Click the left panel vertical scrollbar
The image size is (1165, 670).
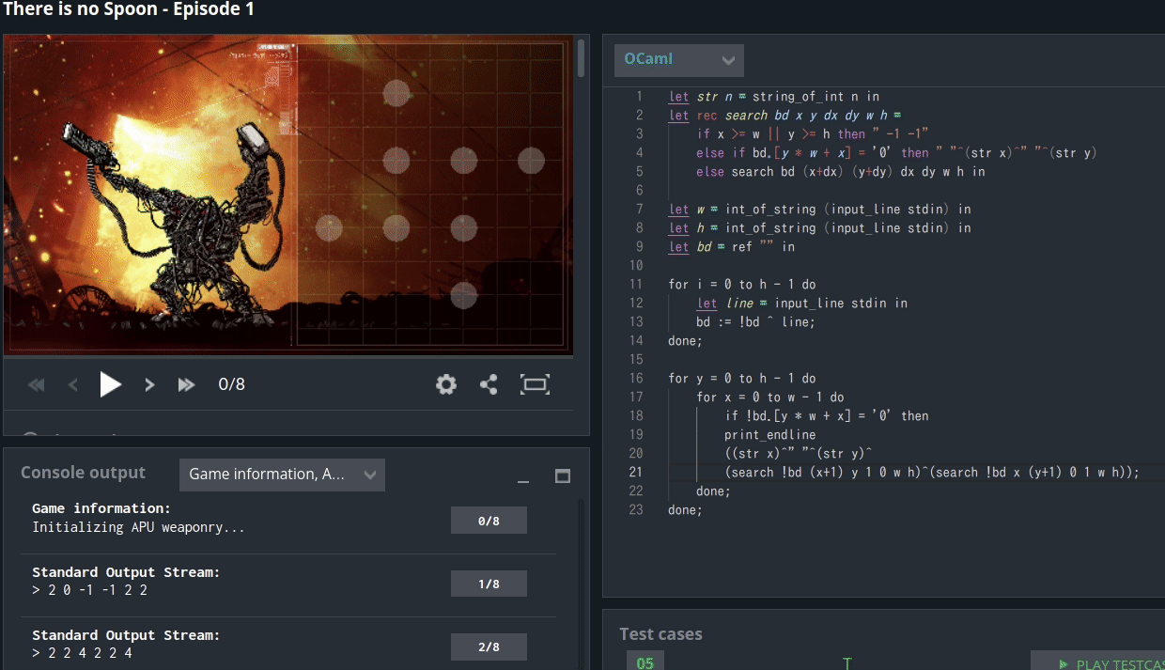point(582,58)
